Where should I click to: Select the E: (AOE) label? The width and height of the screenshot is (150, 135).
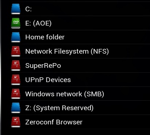pyautogui.click(x=38, y=23)
